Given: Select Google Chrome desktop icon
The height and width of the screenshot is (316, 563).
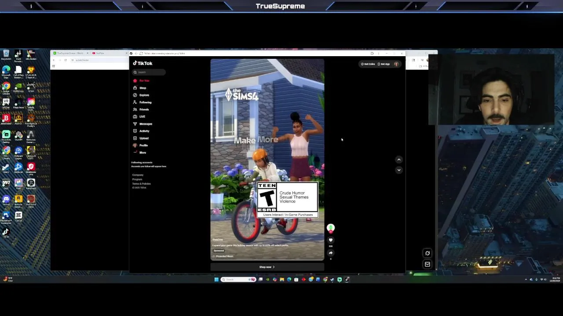Looking at the screenshot, I should [x=6, y=89].
